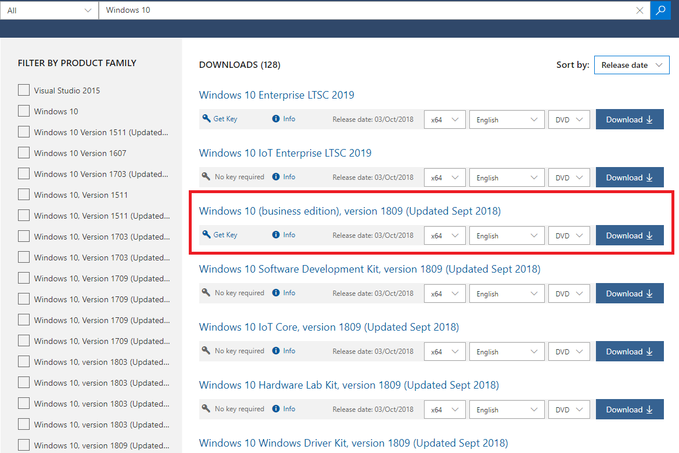The height and width of the screenshot is (453, 679).
Task: Check the Visual Studio 2015 filter
Action: (24, 90)
